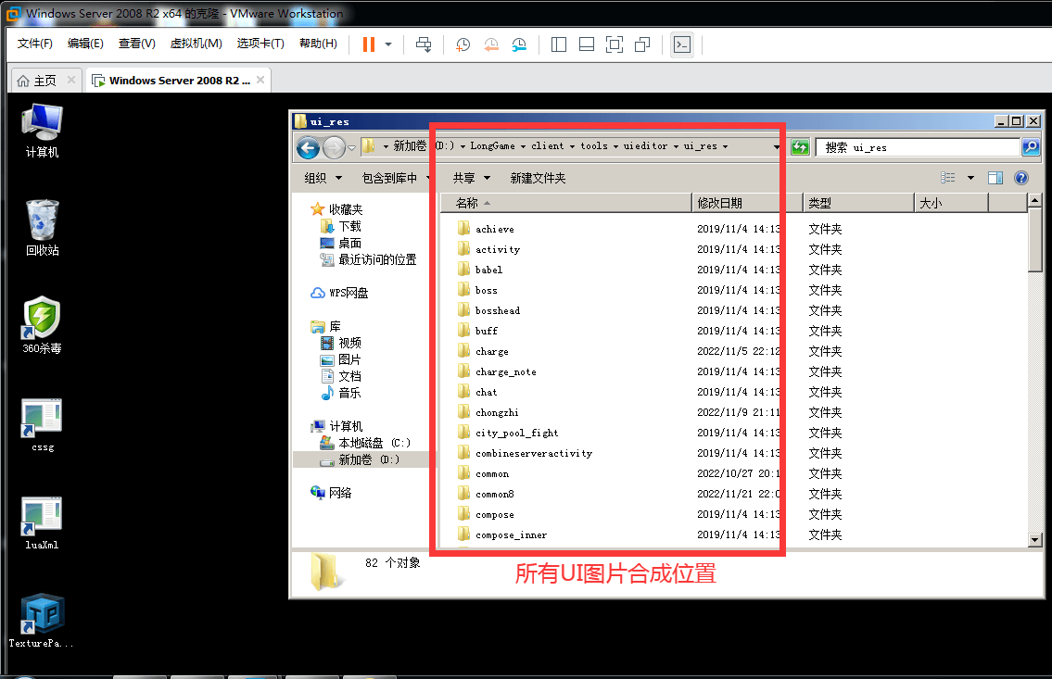The height and width of the screenshot is (679, 1052).
Task: Expand the arrow after tools in the breadcrumb
Action: pos(615,146)
